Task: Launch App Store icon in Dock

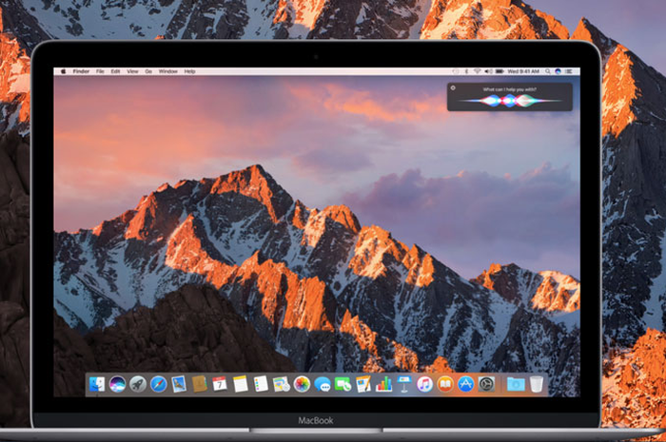Action: 465,384
